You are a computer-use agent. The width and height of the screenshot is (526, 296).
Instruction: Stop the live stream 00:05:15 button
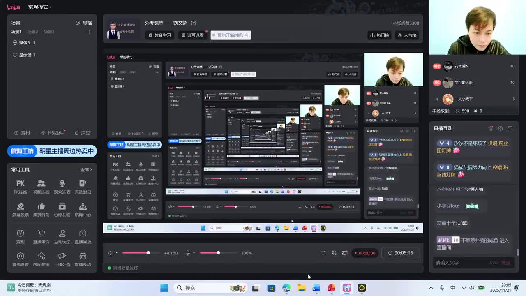pyautogui.click(x=401, y=253)
